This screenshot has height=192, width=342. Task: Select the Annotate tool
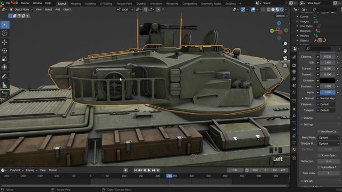tap(5, 76)
